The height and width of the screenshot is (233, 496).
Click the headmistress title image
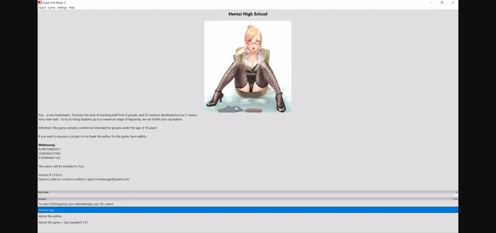248,66
